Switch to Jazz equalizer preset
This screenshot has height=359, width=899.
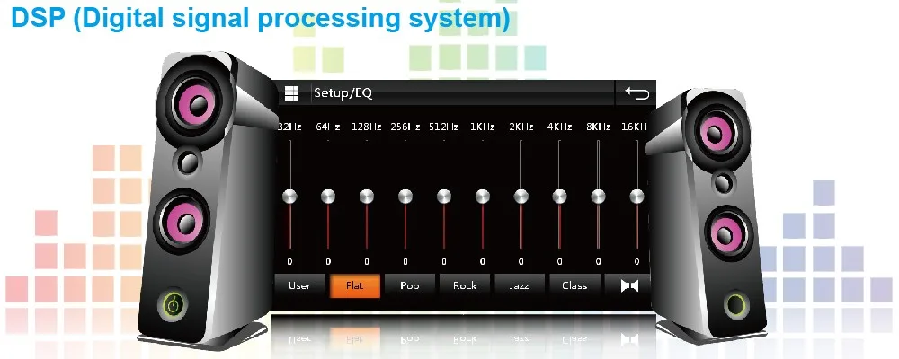[520, 285]
